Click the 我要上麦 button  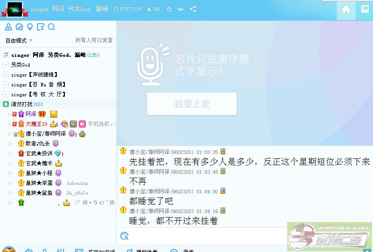(x=192, y=104)
